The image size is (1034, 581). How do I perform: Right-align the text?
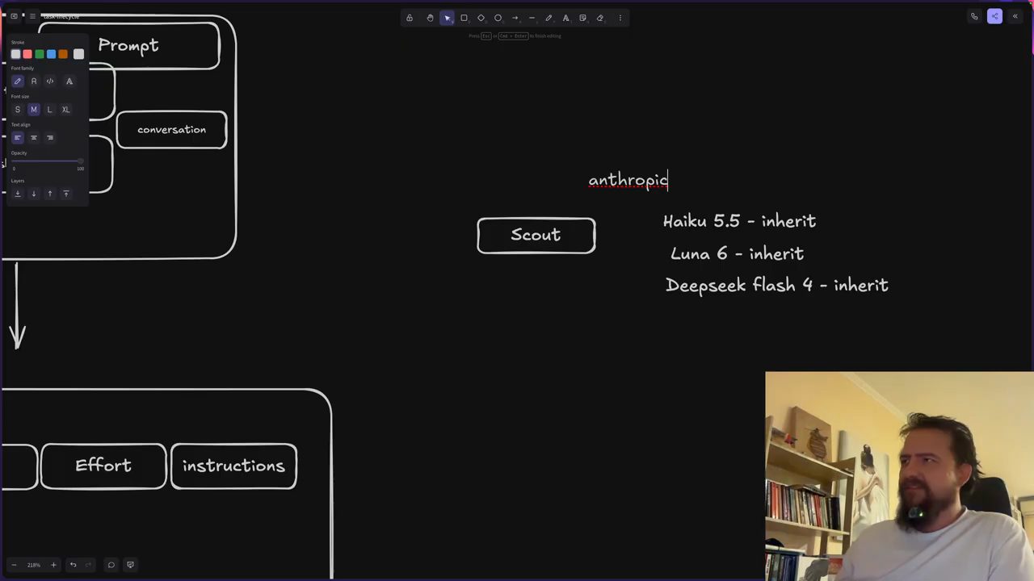49,138
